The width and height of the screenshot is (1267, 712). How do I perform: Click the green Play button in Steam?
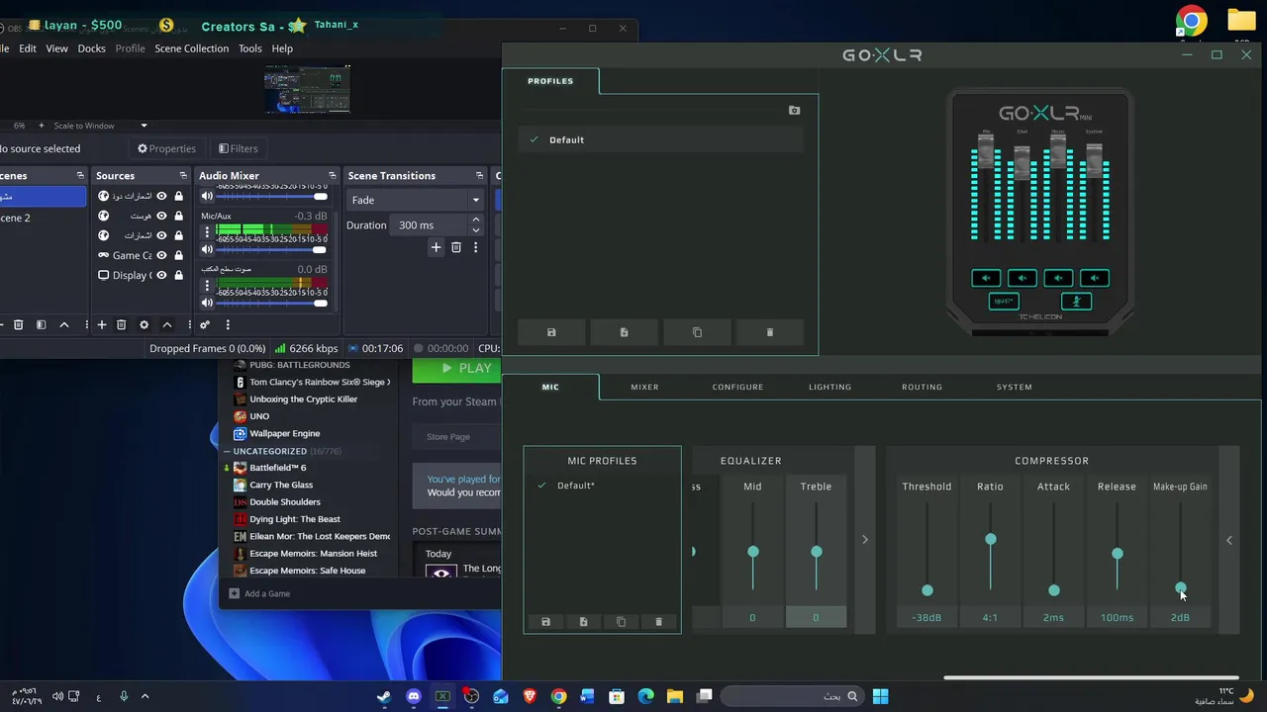point(456,369)
